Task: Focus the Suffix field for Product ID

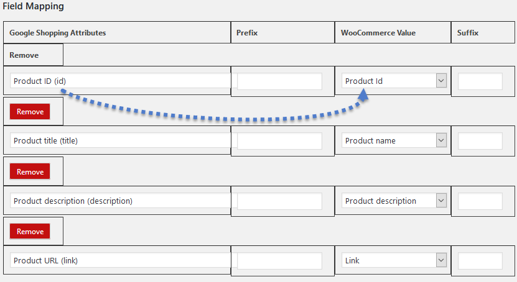Action: pyautogui.click(x=480, y=81)
